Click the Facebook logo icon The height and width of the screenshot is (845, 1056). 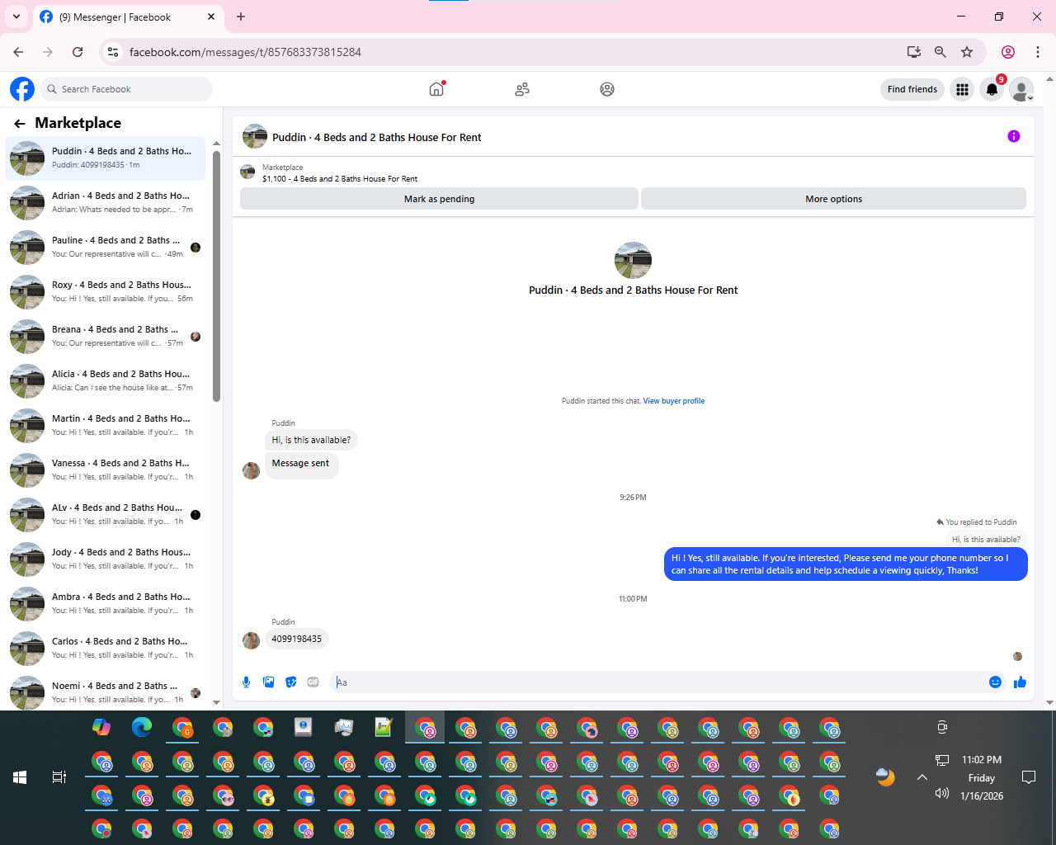pos(22,89)
